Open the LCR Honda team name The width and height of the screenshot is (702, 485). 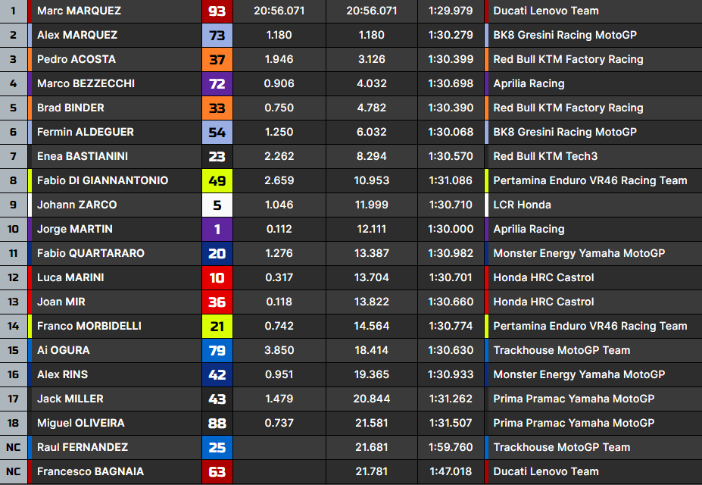pos(522,205)
